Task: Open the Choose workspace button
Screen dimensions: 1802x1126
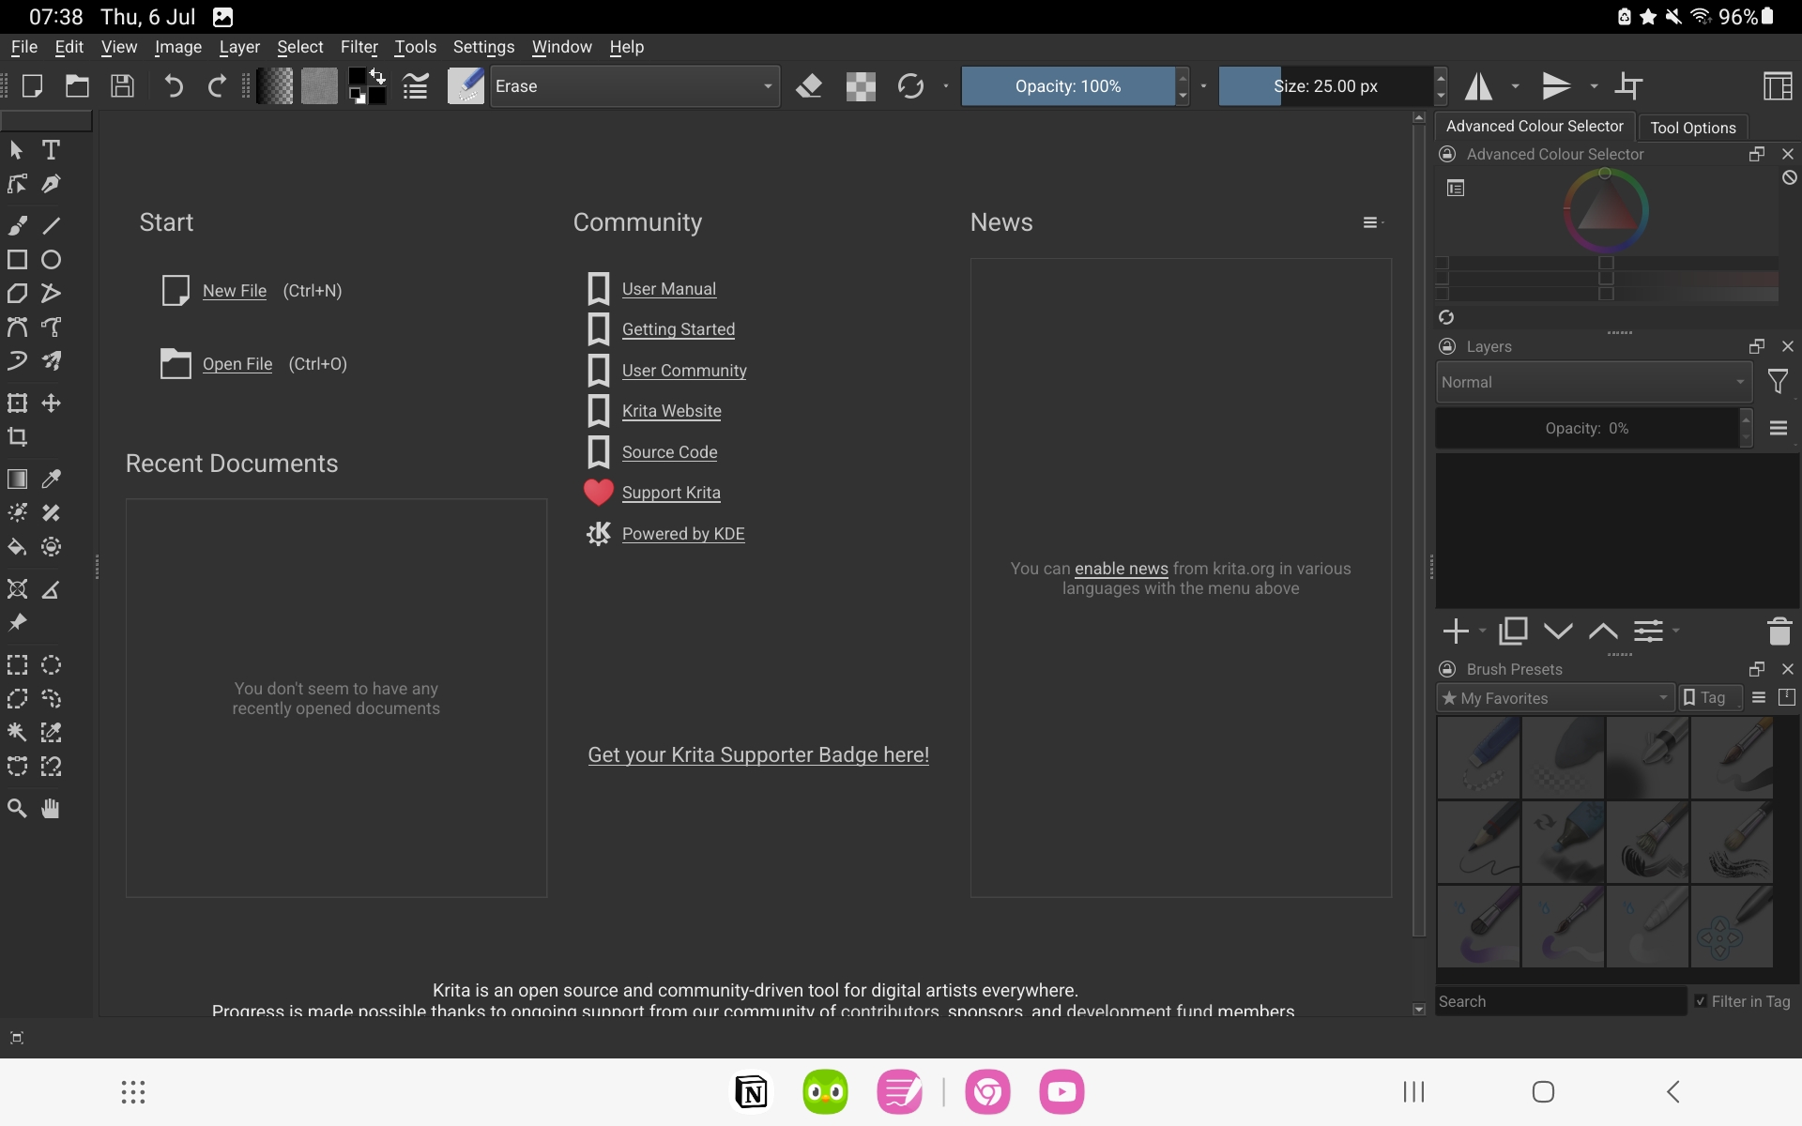Action: [1778, 86]
